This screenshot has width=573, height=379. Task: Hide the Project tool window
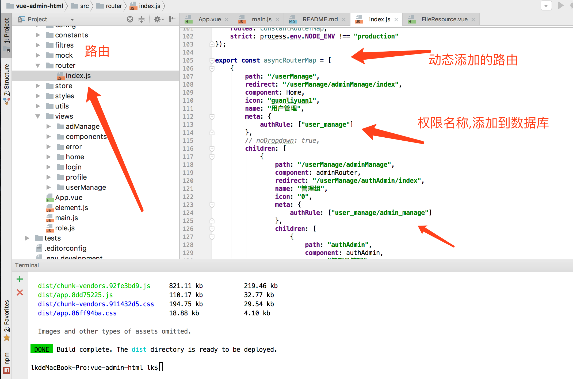172,19
